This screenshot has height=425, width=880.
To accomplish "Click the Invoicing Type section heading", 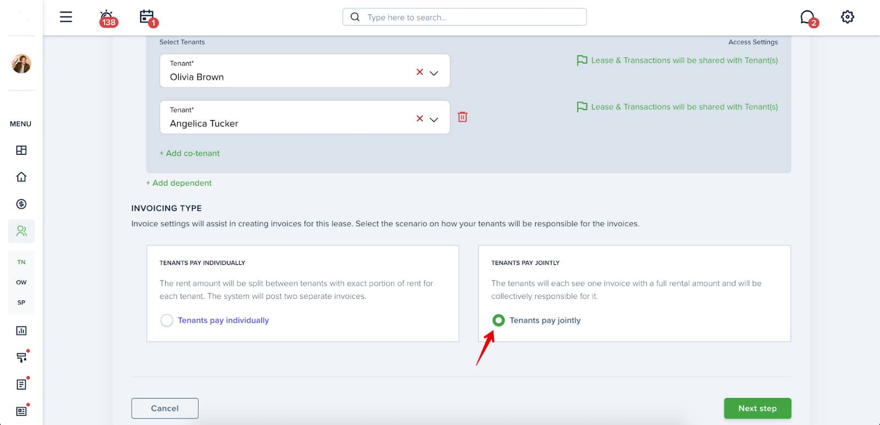I will click(167, 208).
